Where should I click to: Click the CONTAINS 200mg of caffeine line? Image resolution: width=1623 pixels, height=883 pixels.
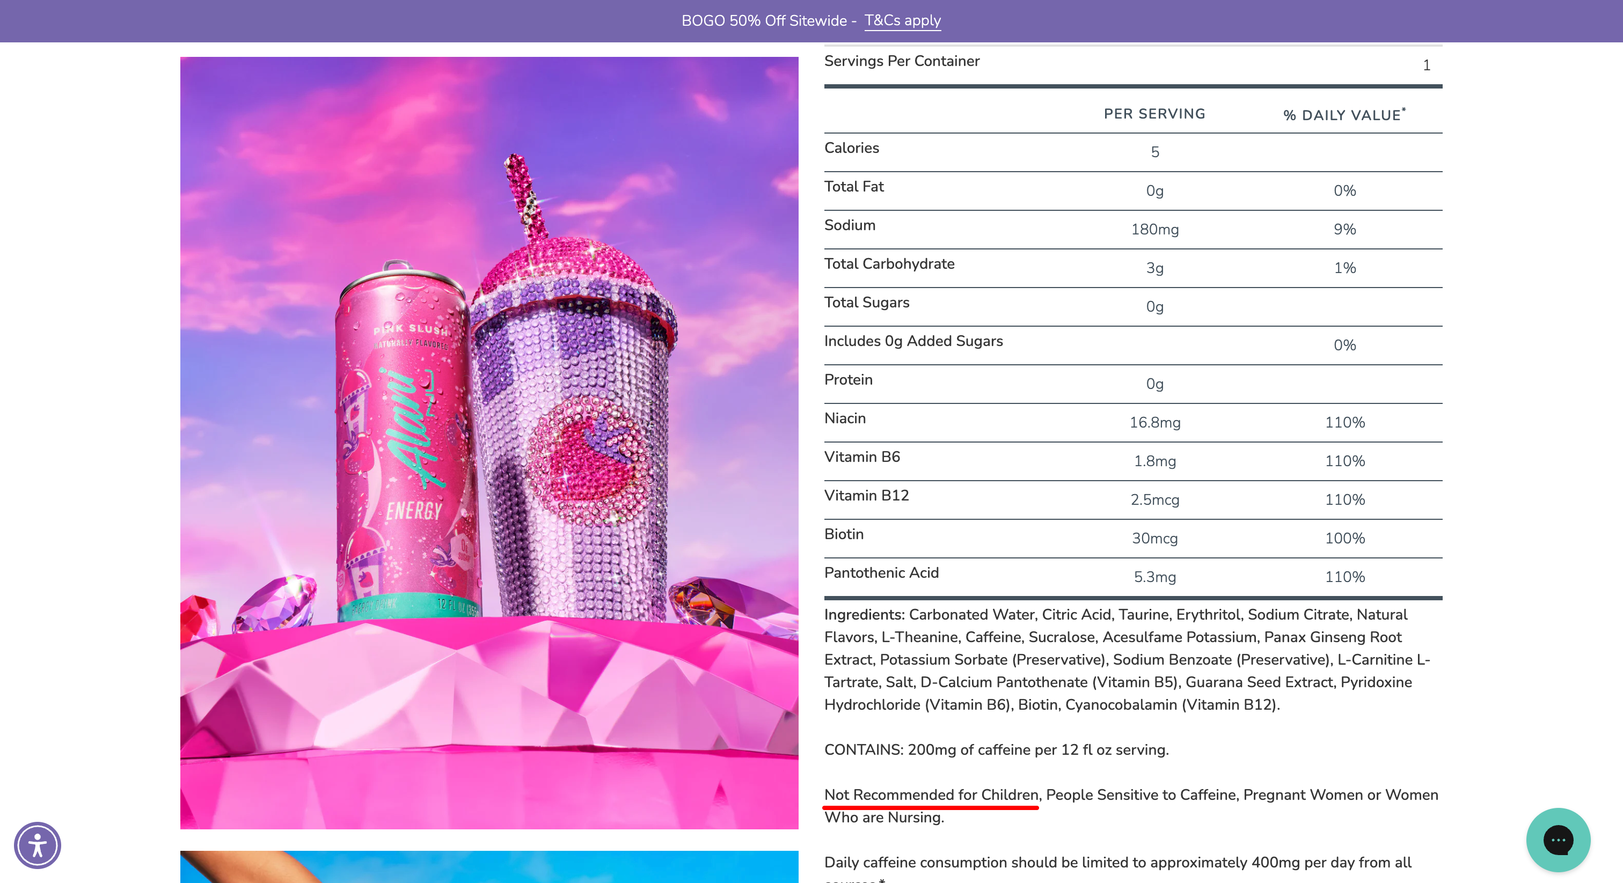996,749
